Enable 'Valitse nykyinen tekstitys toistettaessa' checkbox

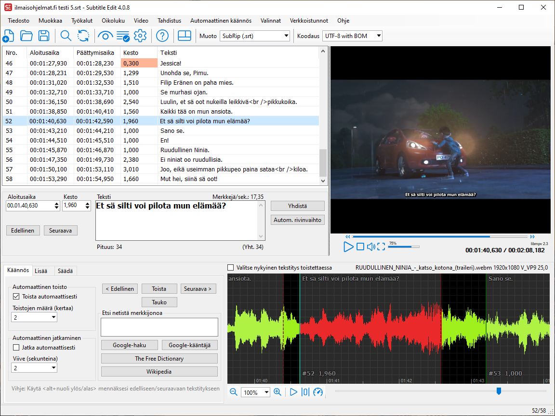point(231,268)
